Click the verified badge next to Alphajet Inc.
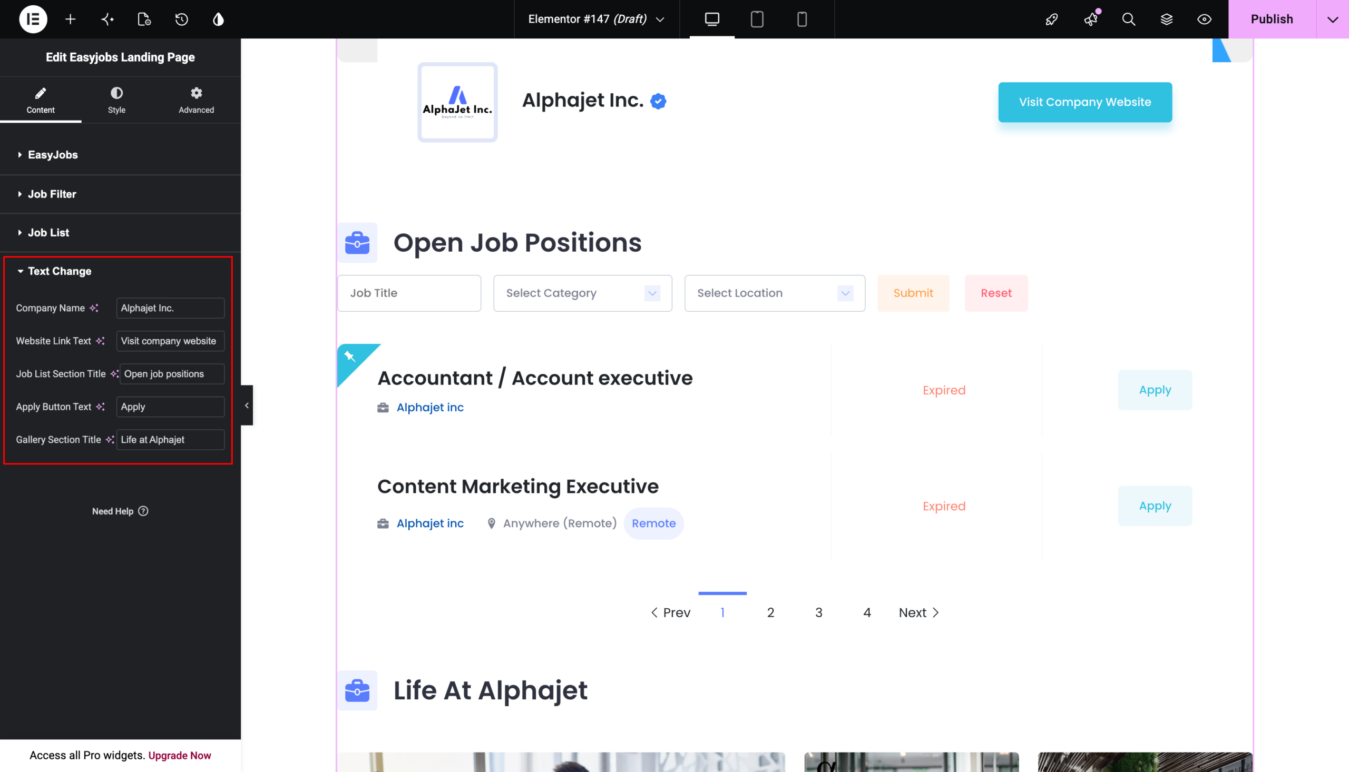Image resolution: width=1349 pixels, height=772 pixels. [658, 101]
